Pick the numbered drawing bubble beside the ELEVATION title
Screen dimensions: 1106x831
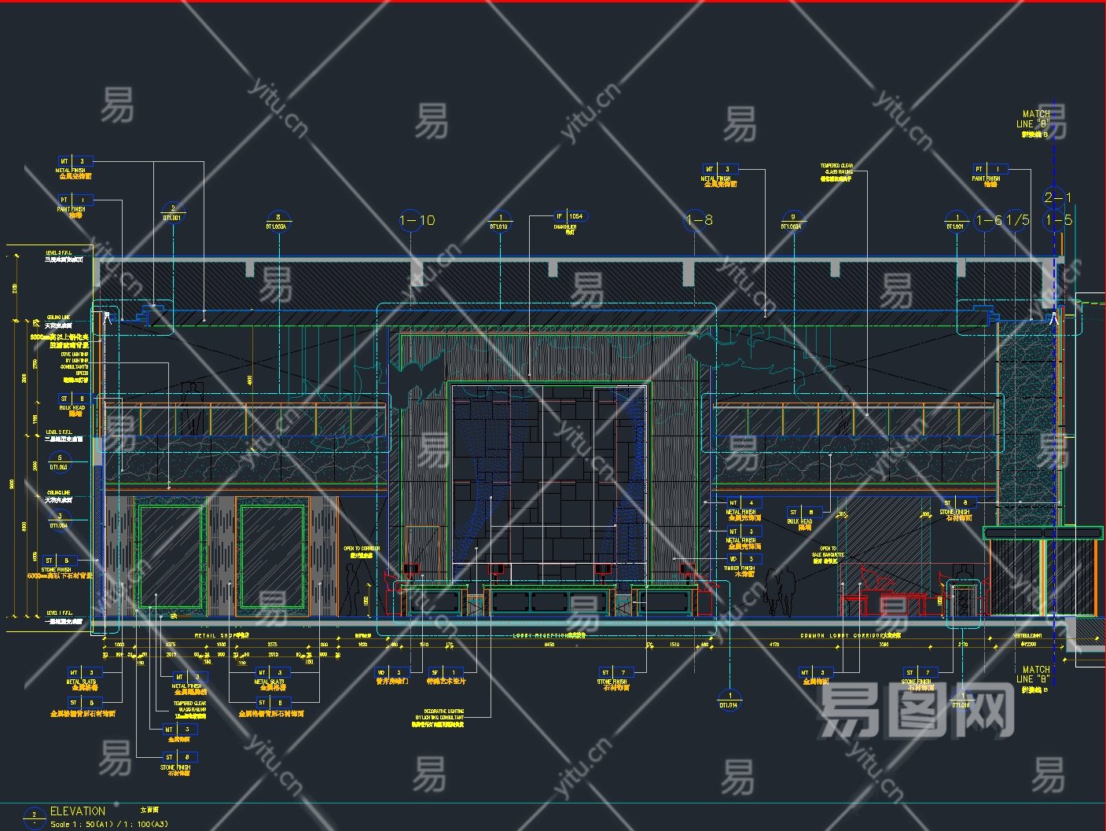pyautogui.click(x=34, y=817)
